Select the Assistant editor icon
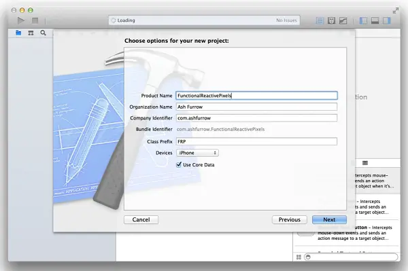This screenshot has height=271, width=408. click(x=331, y=20)
